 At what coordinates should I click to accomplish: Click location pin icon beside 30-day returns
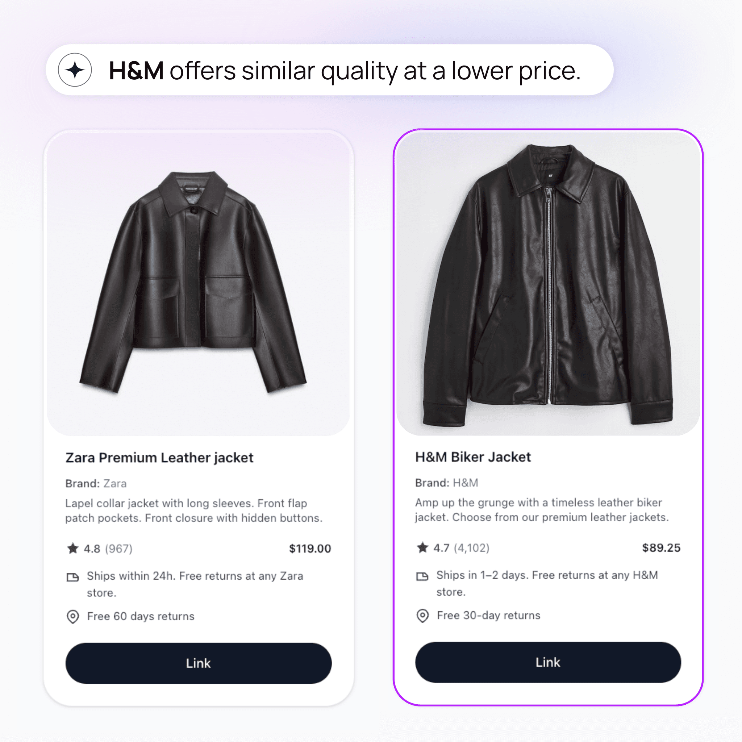click(422, 616)
